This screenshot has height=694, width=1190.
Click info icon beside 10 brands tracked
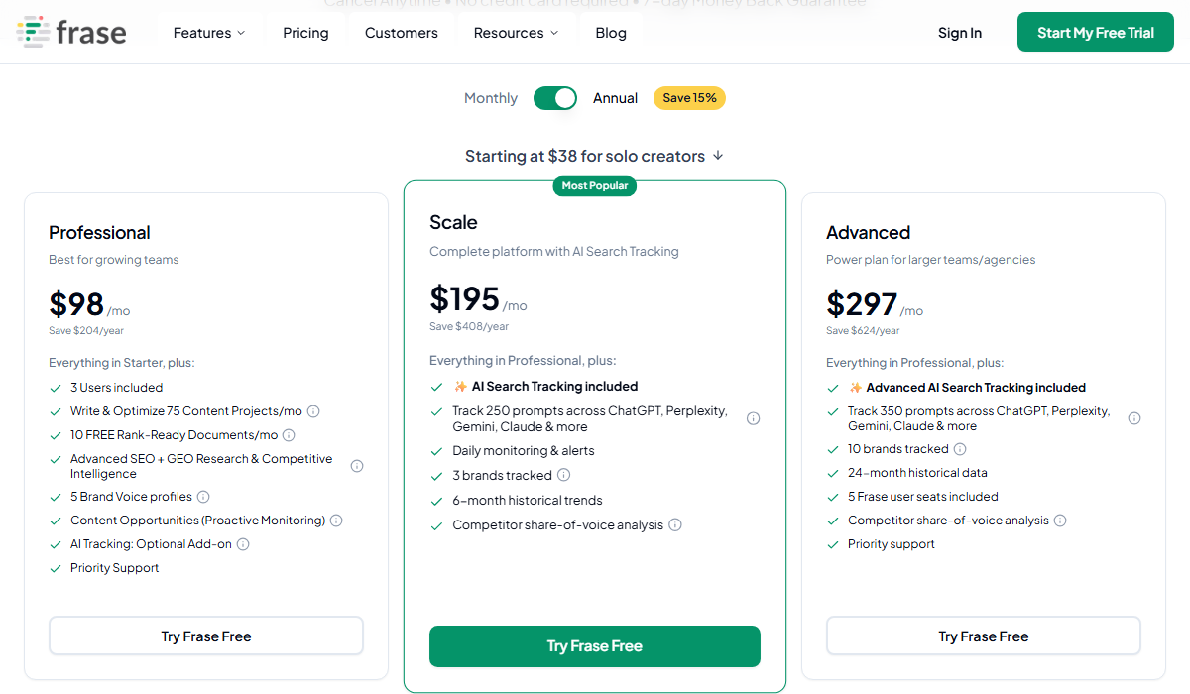(x=959, y=449)
